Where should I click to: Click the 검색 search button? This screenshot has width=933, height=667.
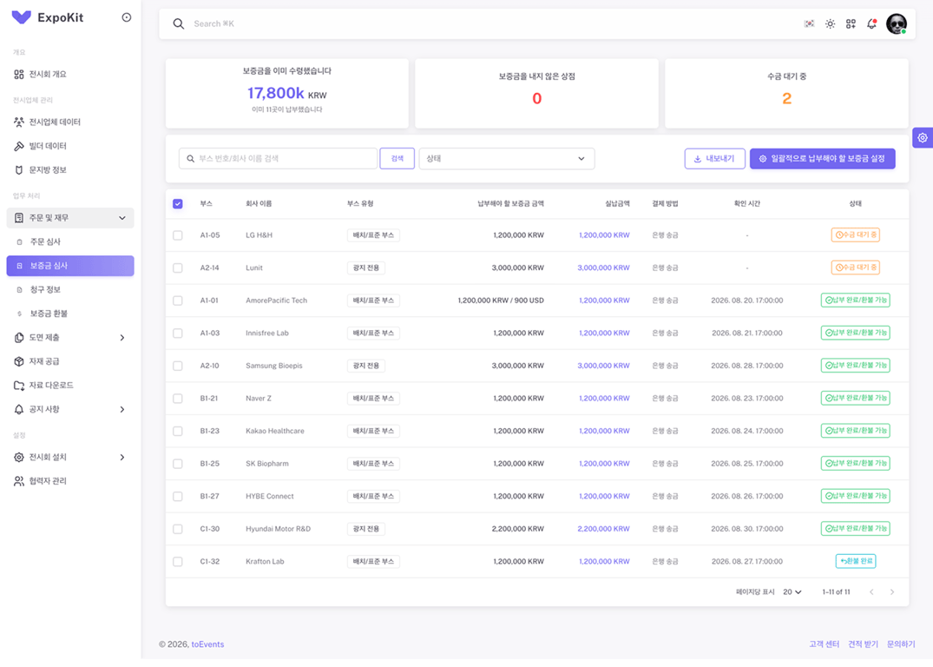coord(397,158)
